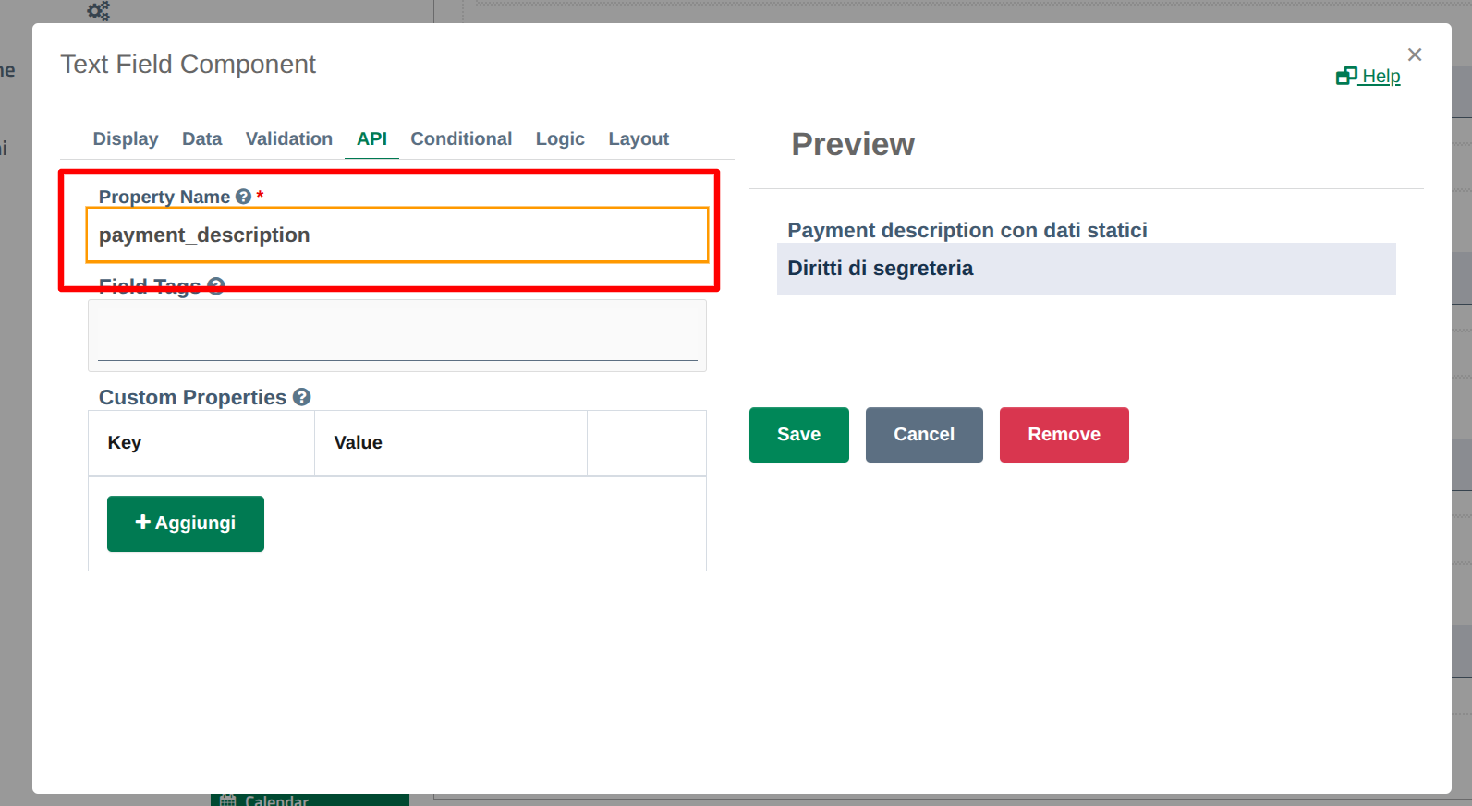Switch to the Layout tab
Viewport: 1472px width, 806px height.
[638, 138]
